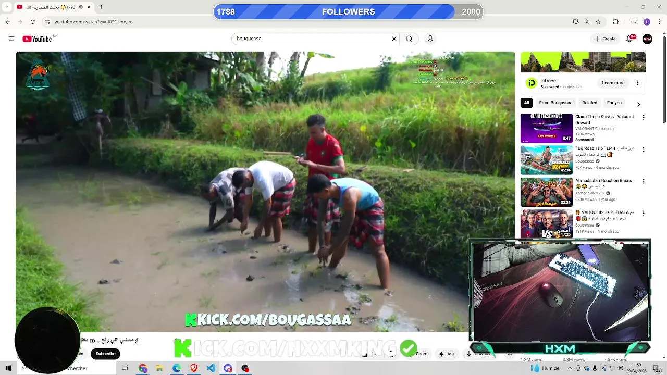
Task: Open menu for Bg Road Trip EP 4
Action: point(644,149)
